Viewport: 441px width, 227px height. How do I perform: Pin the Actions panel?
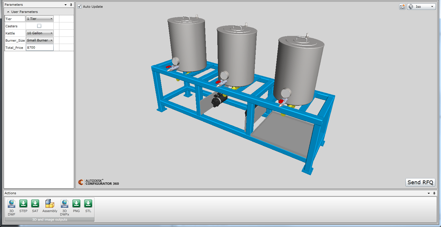[x=434, y=193]
